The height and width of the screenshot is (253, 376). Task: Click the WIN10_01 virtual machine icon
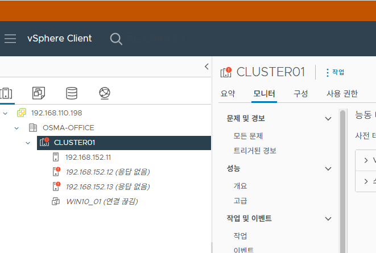click(x=56, y=201)
